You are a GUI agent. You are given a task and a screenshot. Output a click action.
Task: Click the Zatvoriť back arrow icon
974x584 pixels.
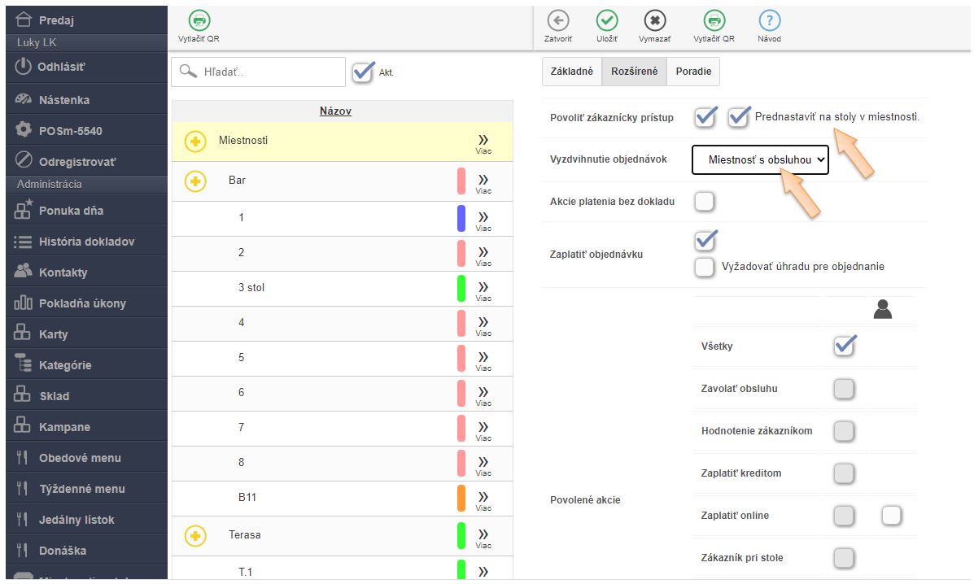(557, 22)
